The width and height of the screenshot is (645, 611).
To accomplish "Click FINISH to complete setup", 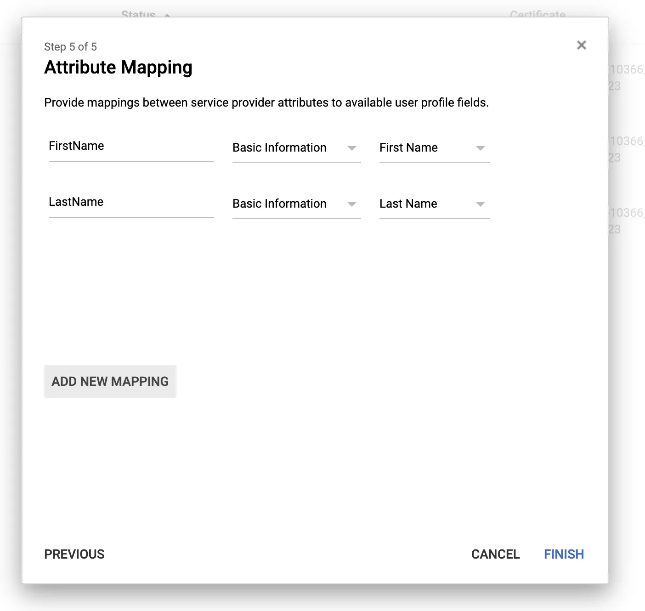I will click(x=564, y=554).
